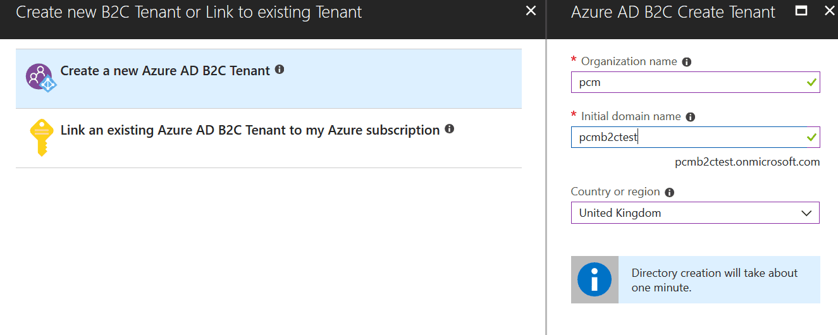
Task: Select Create a new Azure AD B2C Tenant
Action: coord(269,78)
